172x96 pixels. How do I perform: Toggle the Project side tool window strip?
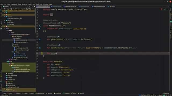[x=1, y=9]
